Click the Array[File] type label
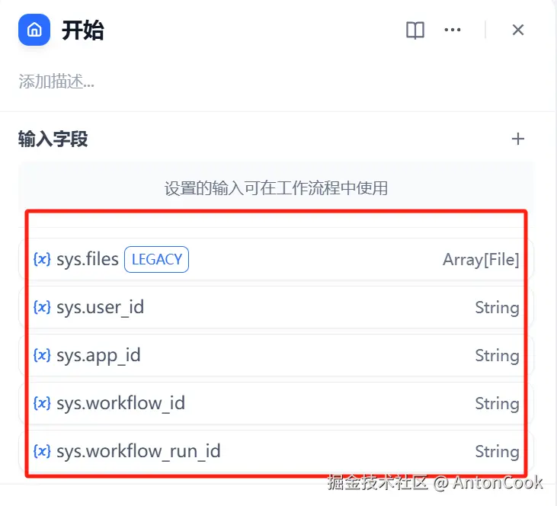The width and height of the screenshot is (557, 506). pos(481,260)
